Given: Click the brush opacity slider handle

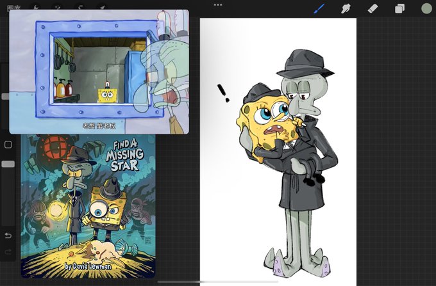Looking at the screenshot, I should click(x=8, y=164).
